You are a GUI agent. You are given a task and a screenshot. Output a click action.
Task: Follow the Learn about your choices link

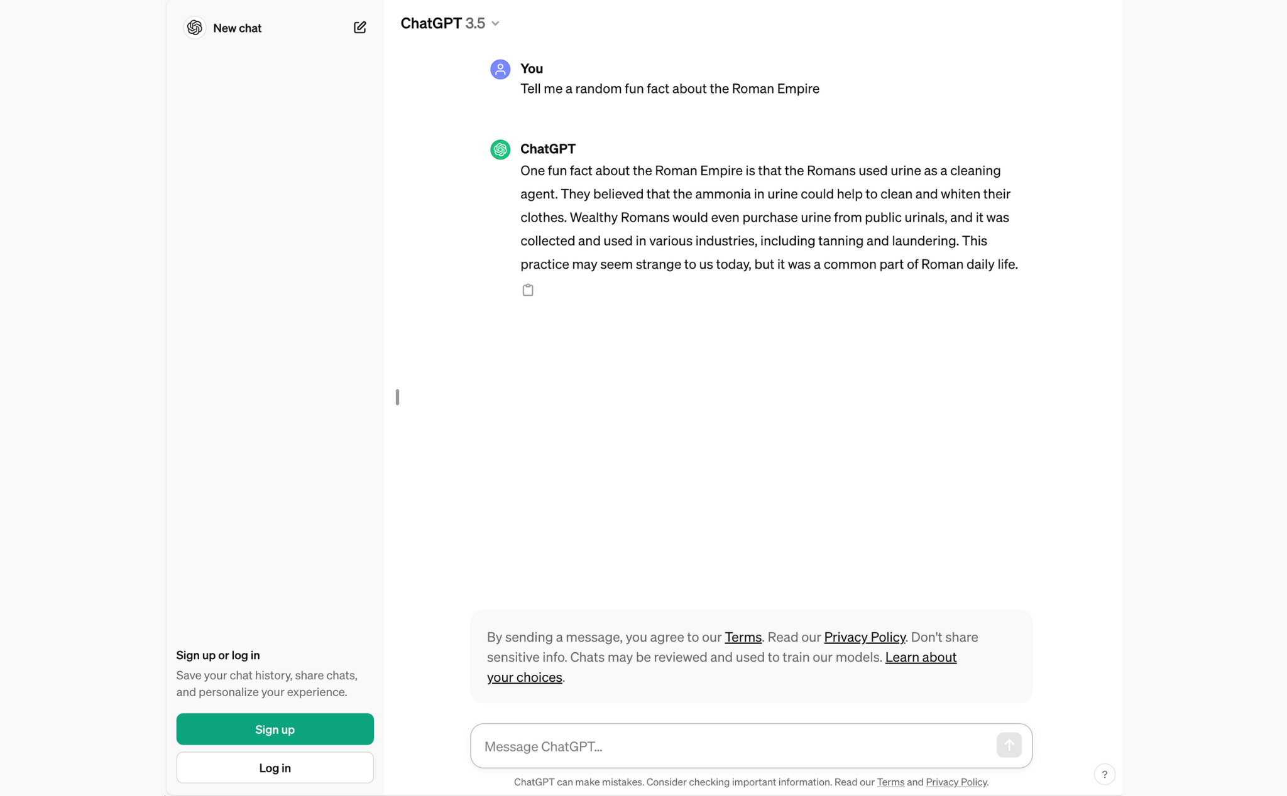coord(721,667)
